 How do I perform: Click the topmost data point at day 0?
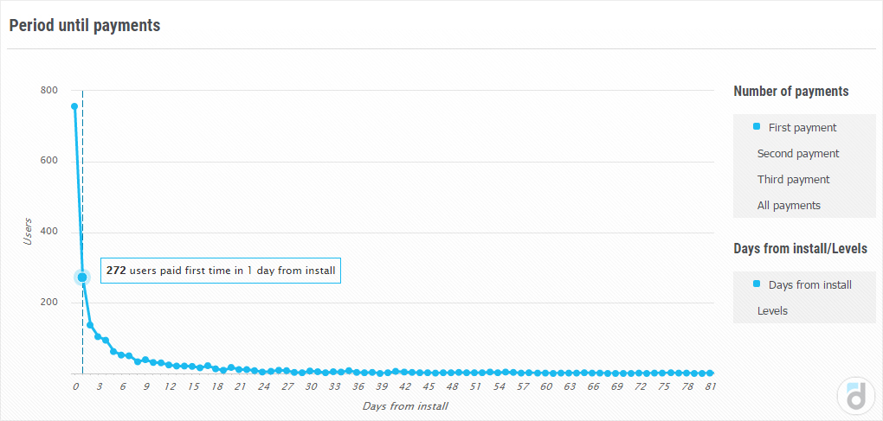[74, 106]
